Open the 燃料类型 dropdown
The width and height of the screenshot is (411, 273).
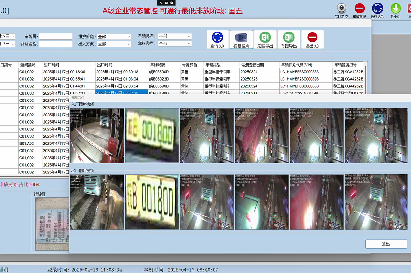coord(175,44)
